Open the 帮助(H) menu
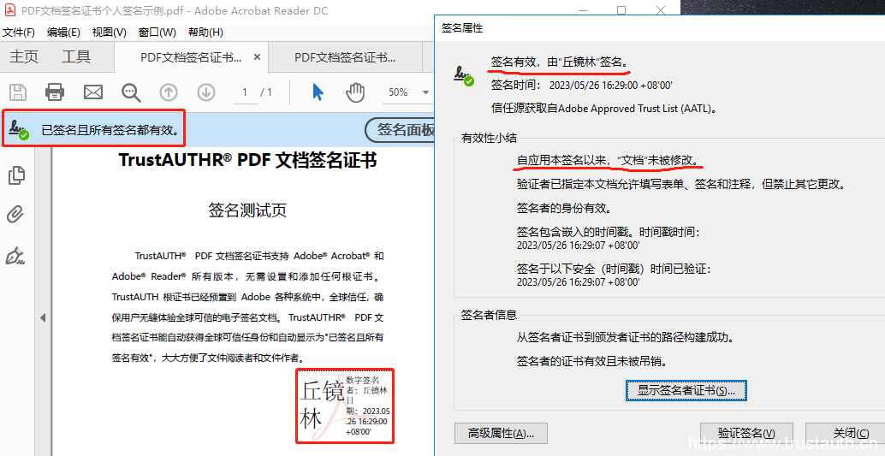Screen dimensions: 885x456 point(205,33)
